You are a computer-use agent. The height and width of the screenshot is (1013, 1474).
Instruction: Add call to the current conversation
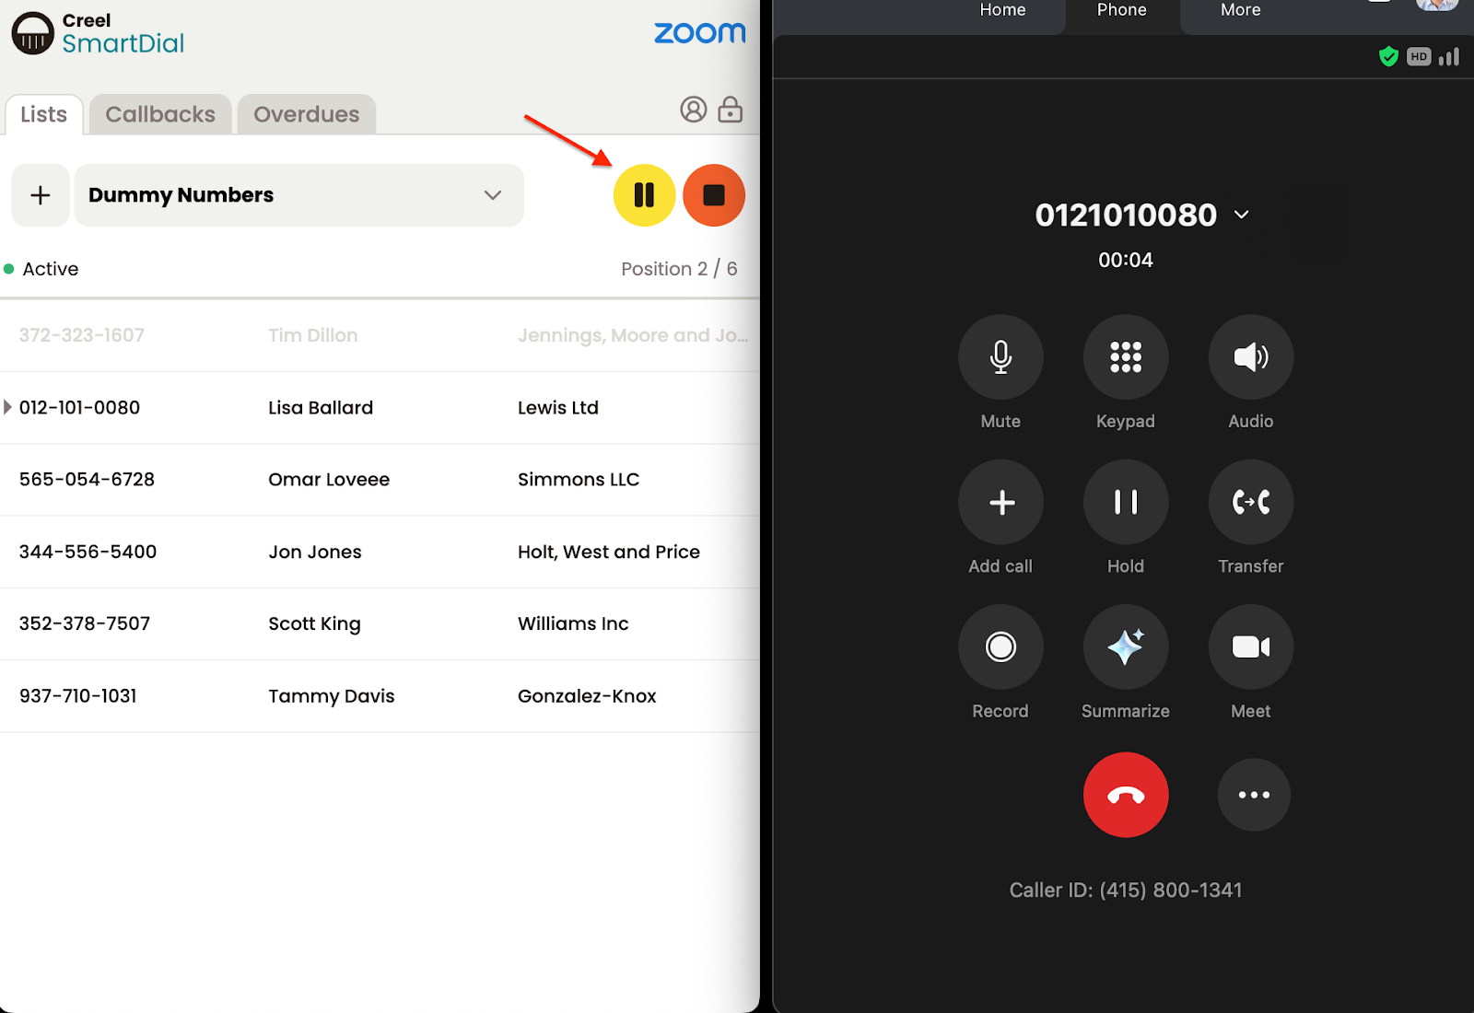(1000, 502)
